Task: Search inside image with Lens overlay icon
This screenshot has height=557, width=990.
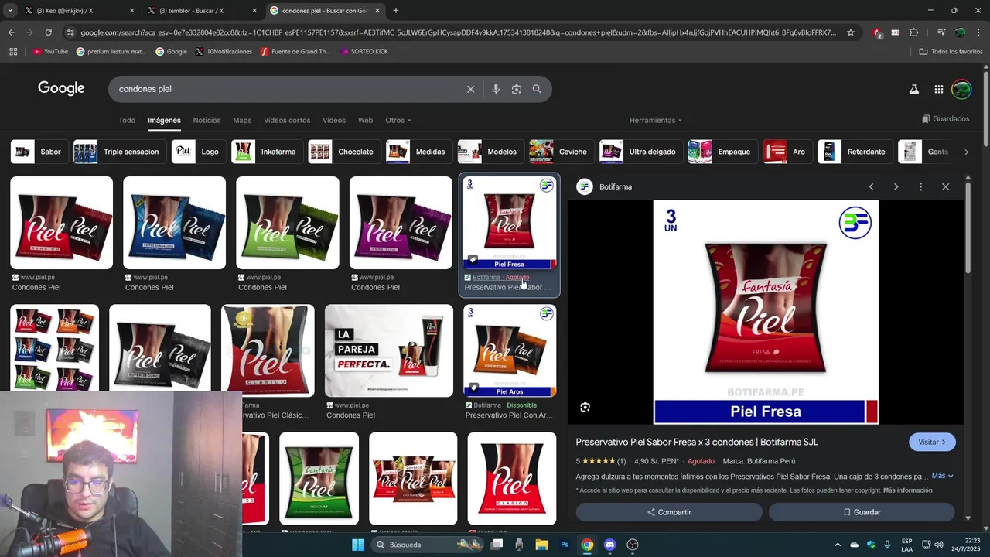Action: point(585,407)
